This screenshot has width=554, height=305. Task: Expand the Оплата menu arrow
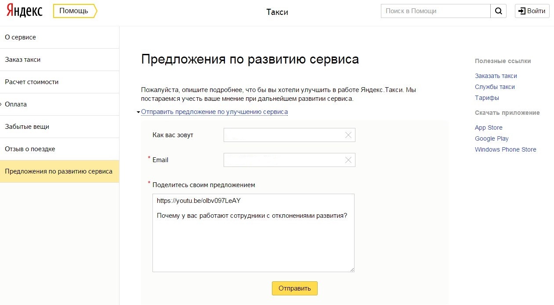[1, 104]
